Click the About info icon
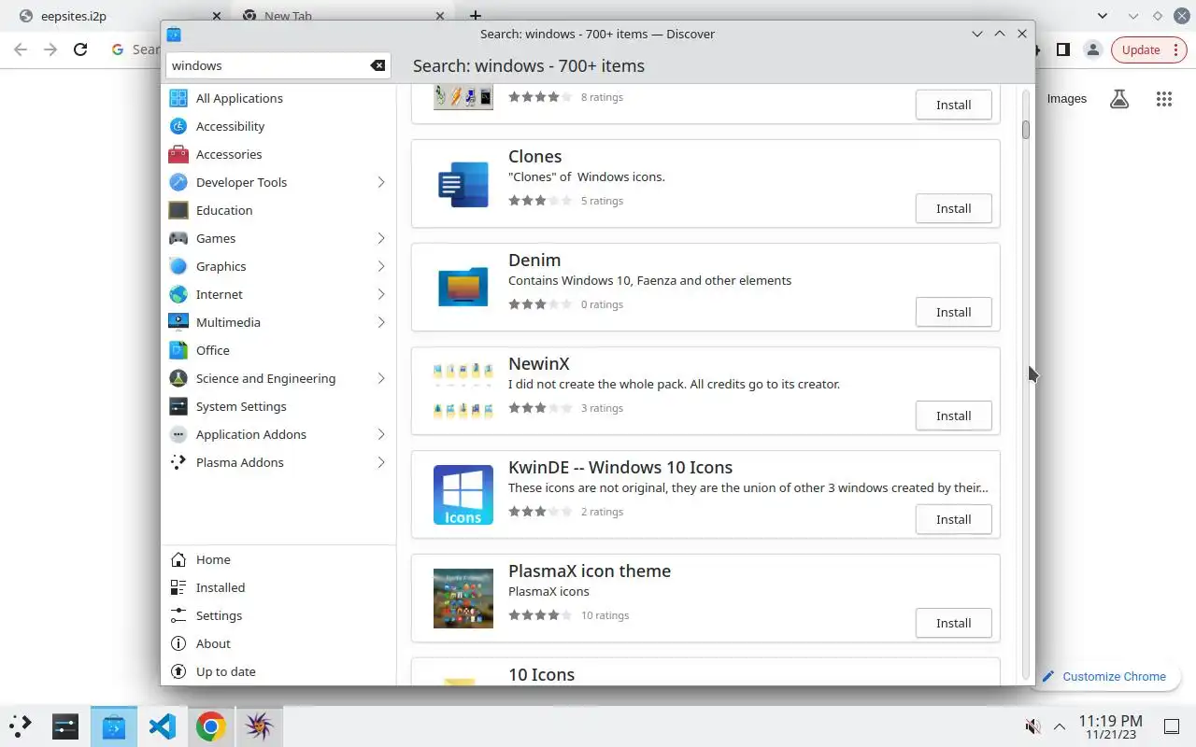 [178, 643]
